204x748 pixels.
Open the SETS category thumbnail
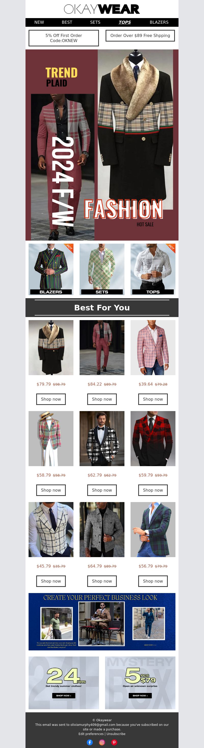(102, 269)
